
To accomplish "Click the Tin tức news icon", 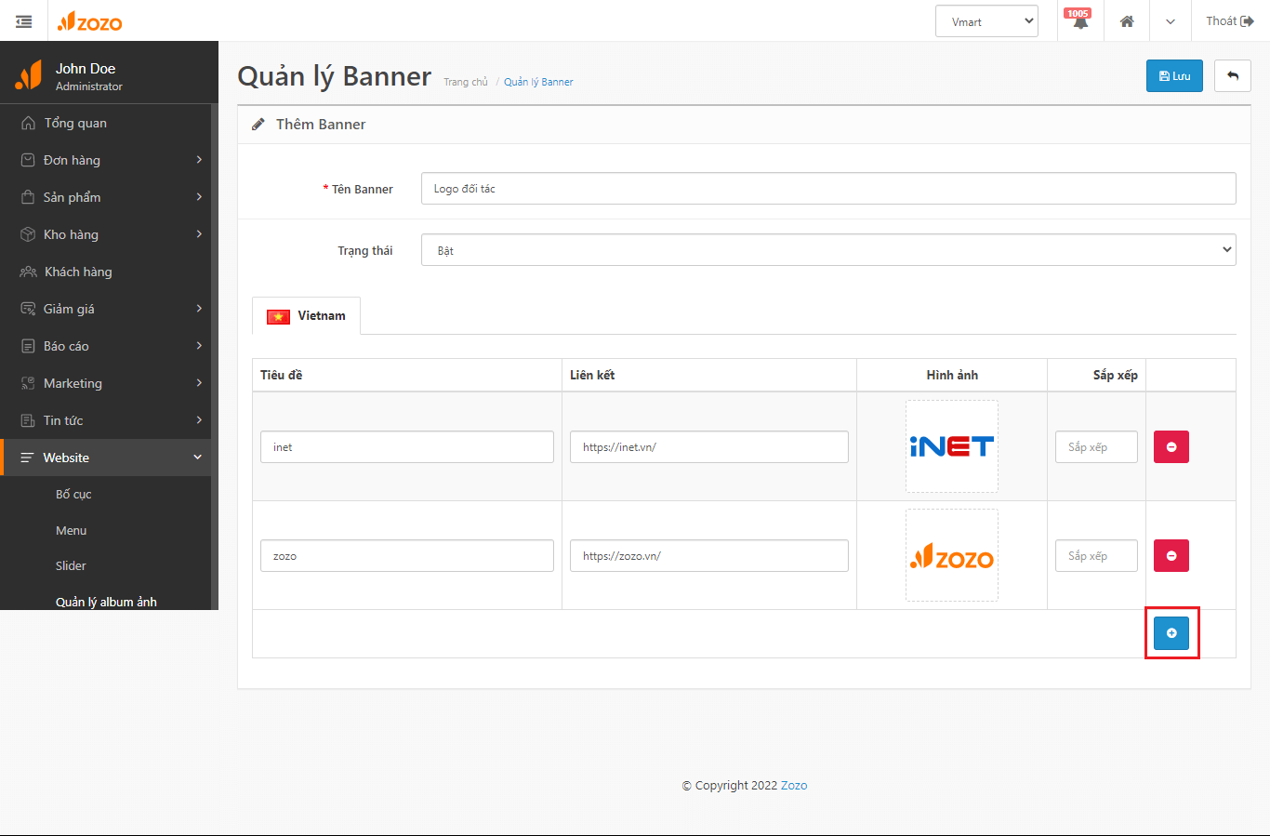I will tap(28, 420).
